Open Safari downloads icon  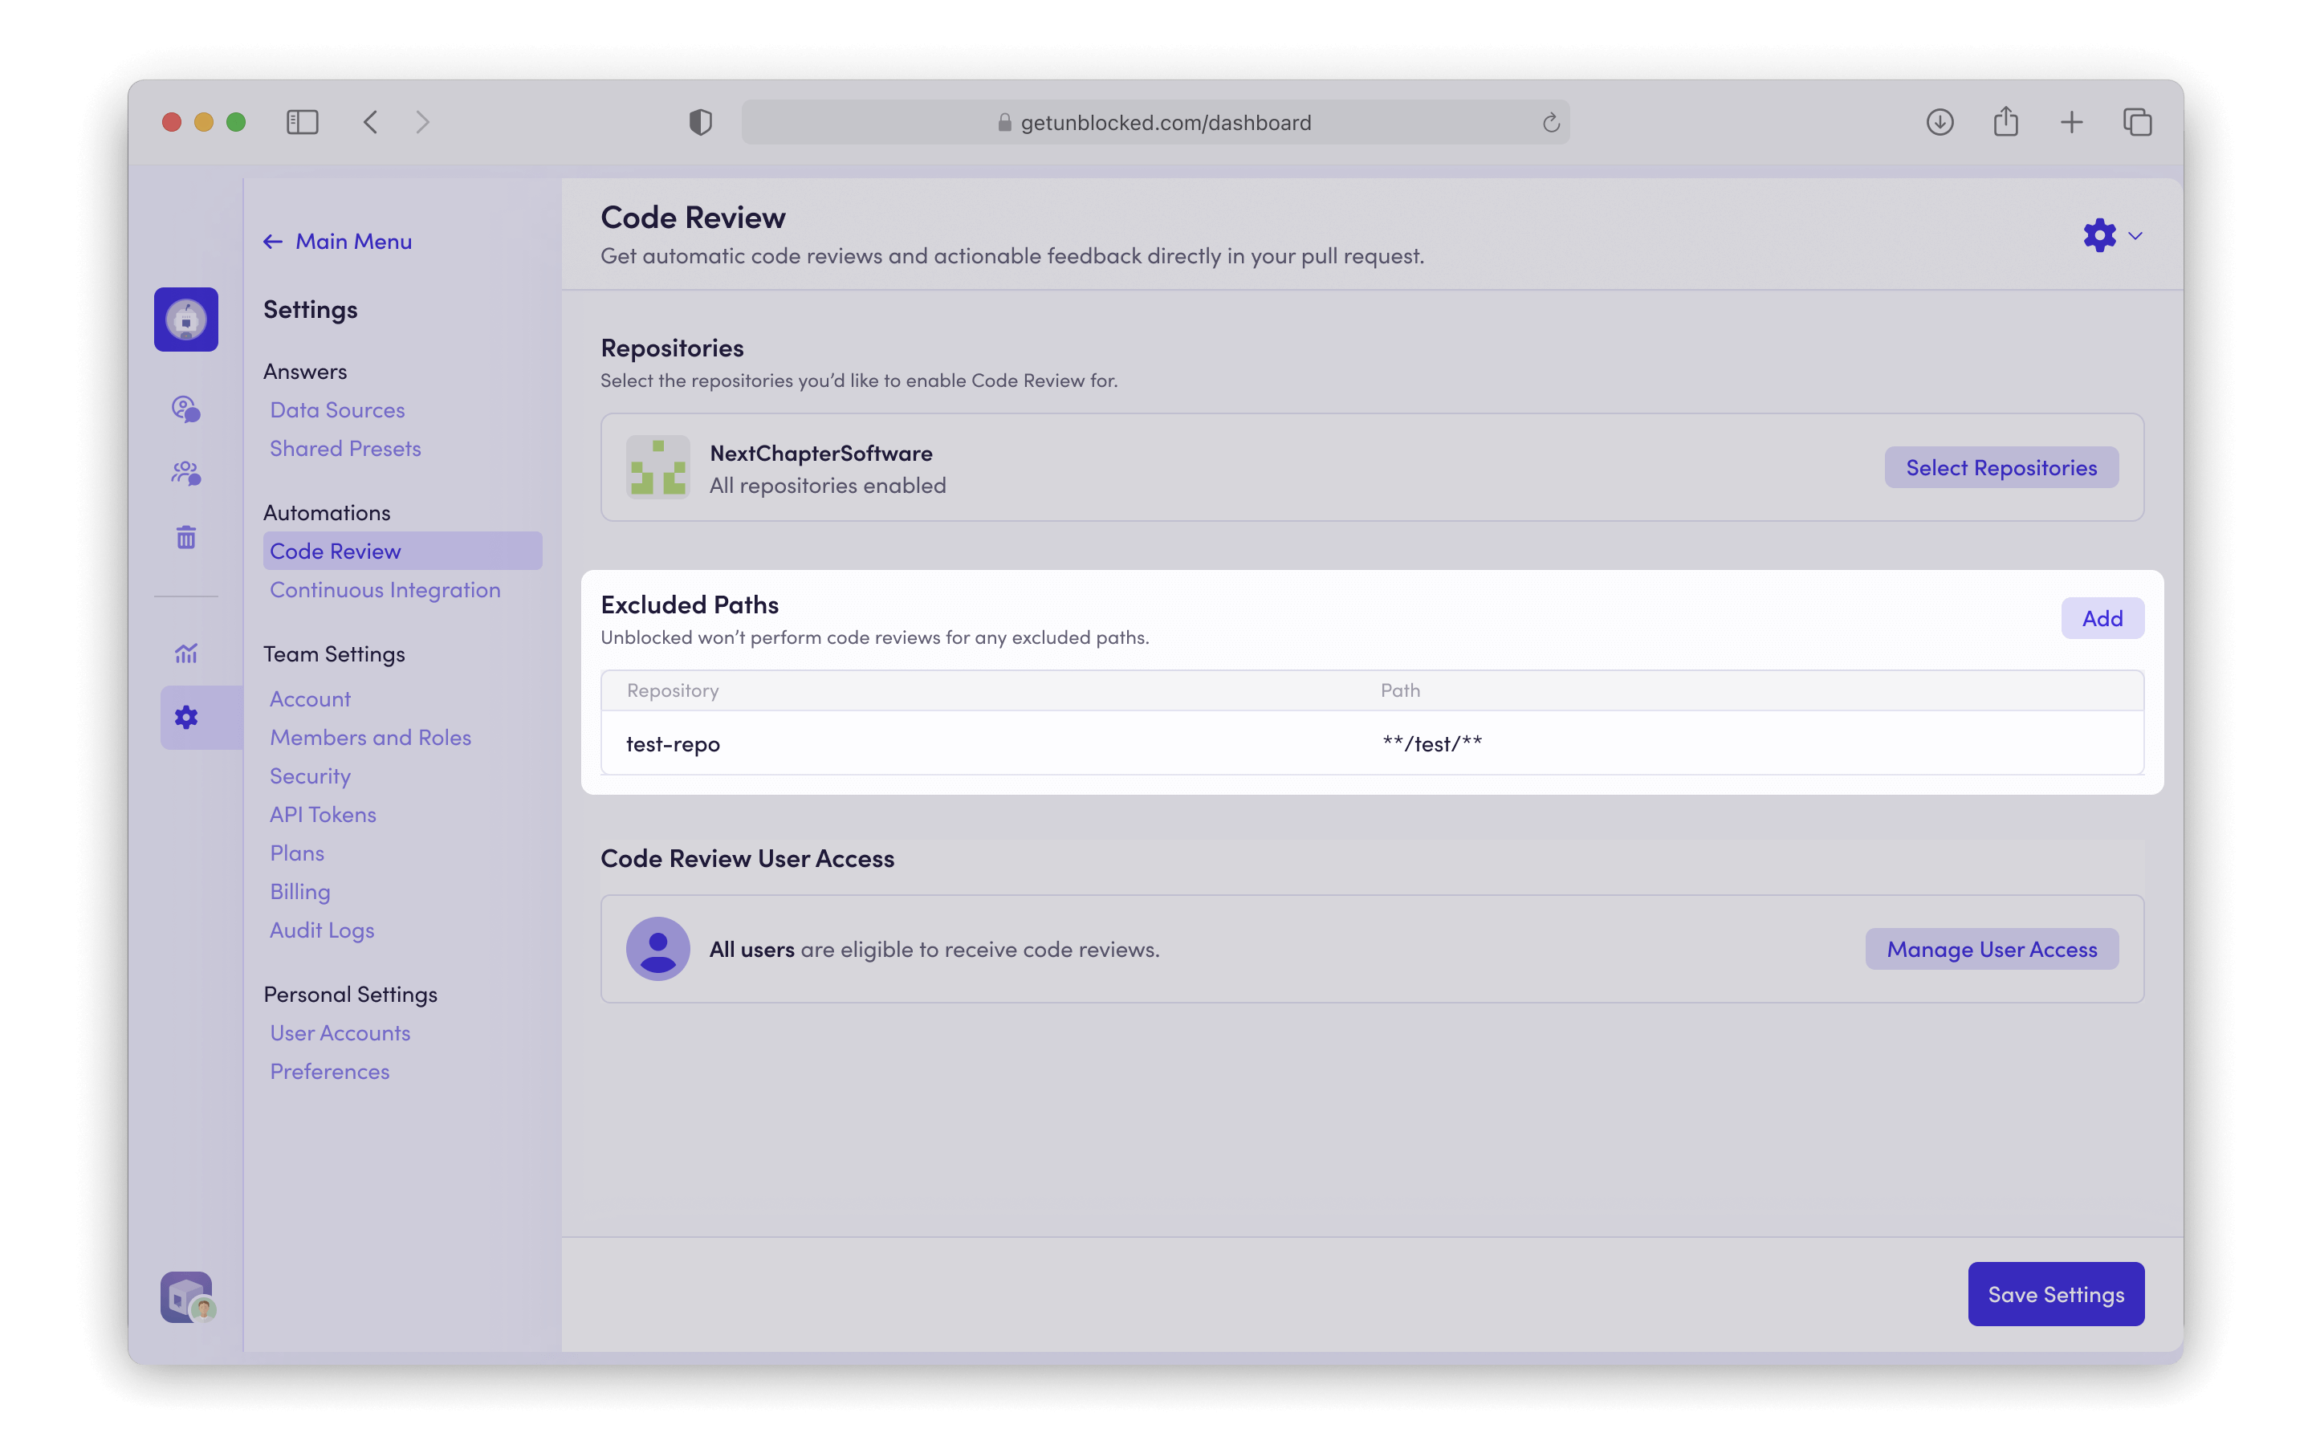(1940, 122)
